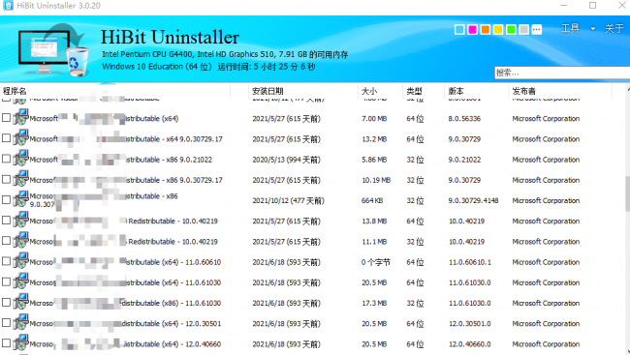Click size value 10.19 MB

[x=376, y=180]
